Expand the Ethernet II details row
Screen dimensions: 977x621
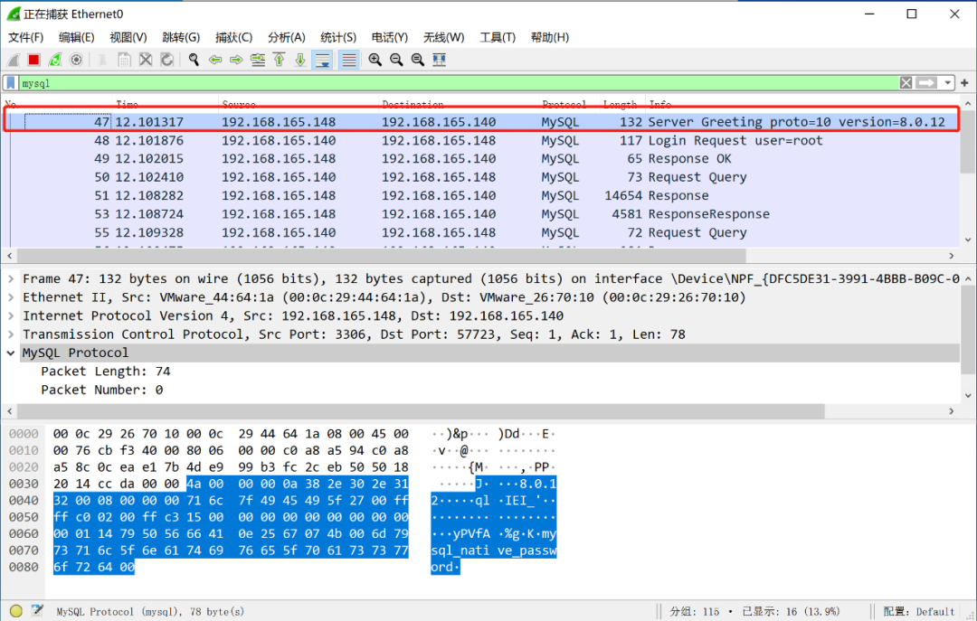point(11,297)
